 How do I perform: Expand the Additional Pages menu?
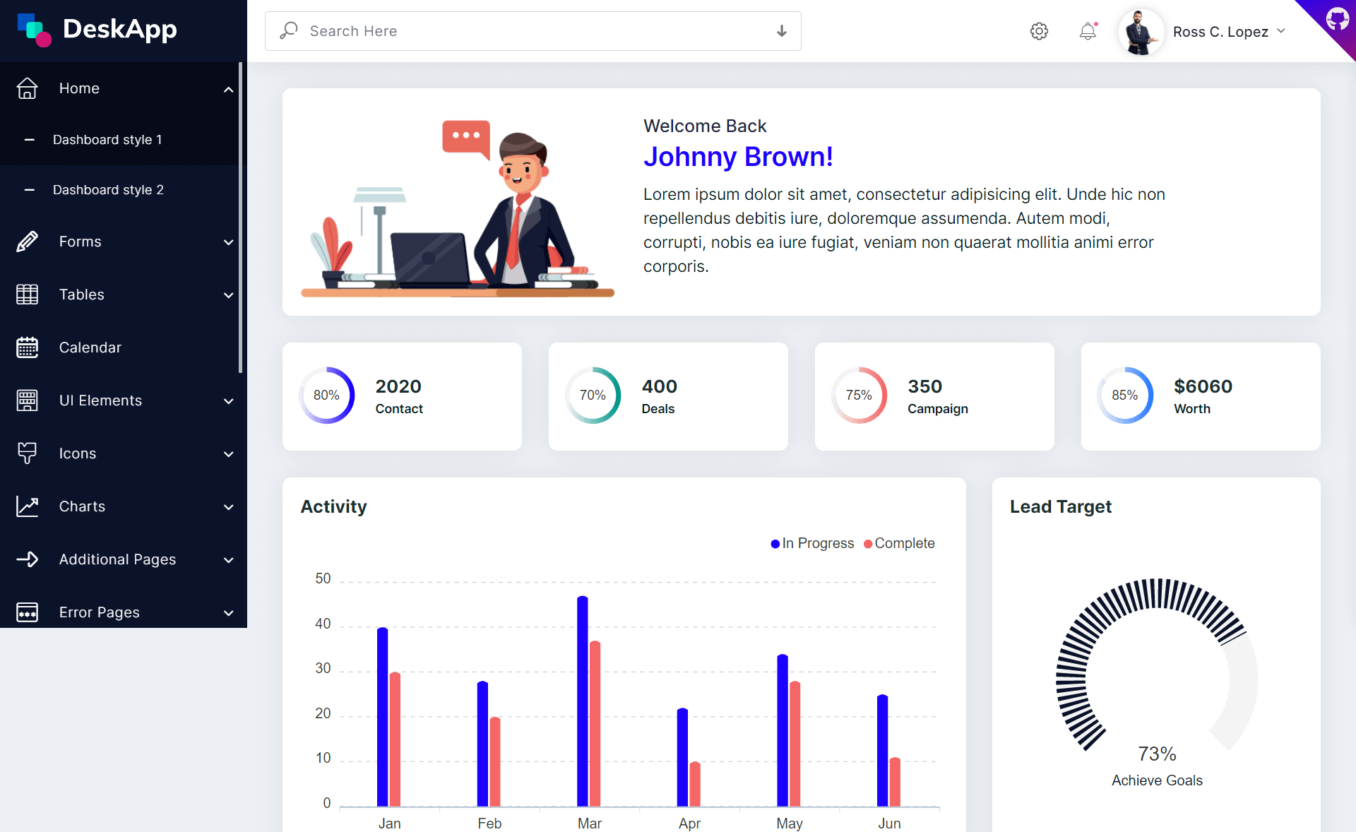117,559
